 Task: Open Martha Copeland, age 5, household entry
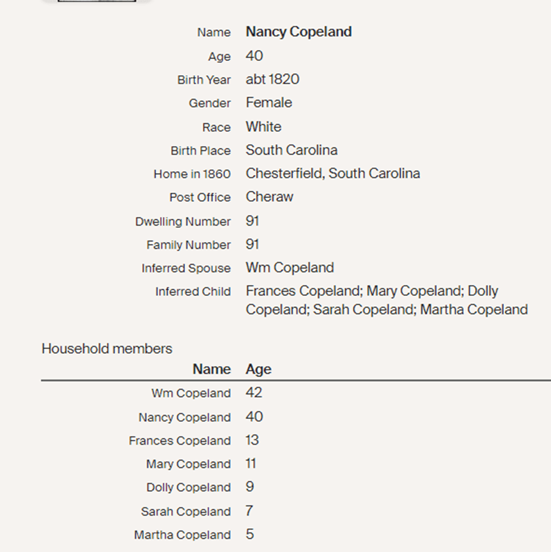tap(182, 535)
